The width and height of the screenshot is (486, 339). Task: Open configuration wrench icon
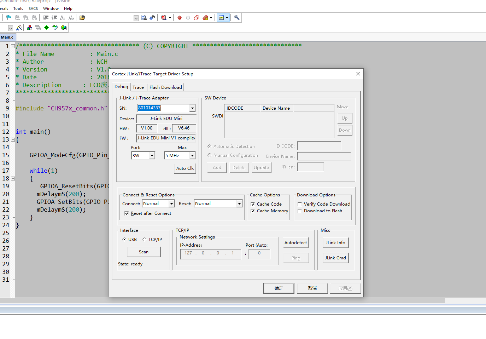pos(237,18)
